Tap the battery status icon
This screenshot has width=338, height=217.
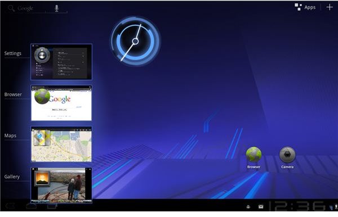pyautogui.click(x=336, y=206)
